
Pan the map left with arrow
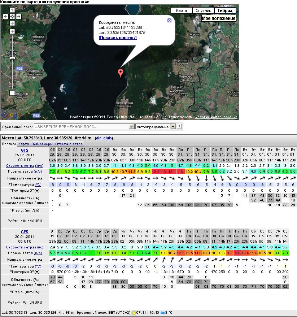pos(5,16)
